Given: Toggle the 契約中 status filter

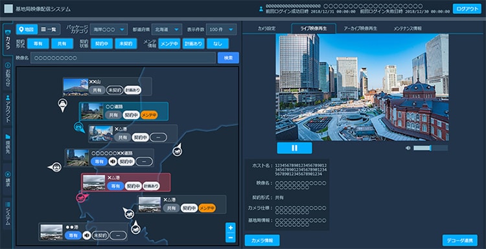Looking at the screenshot, I should (x=102, y=43).
